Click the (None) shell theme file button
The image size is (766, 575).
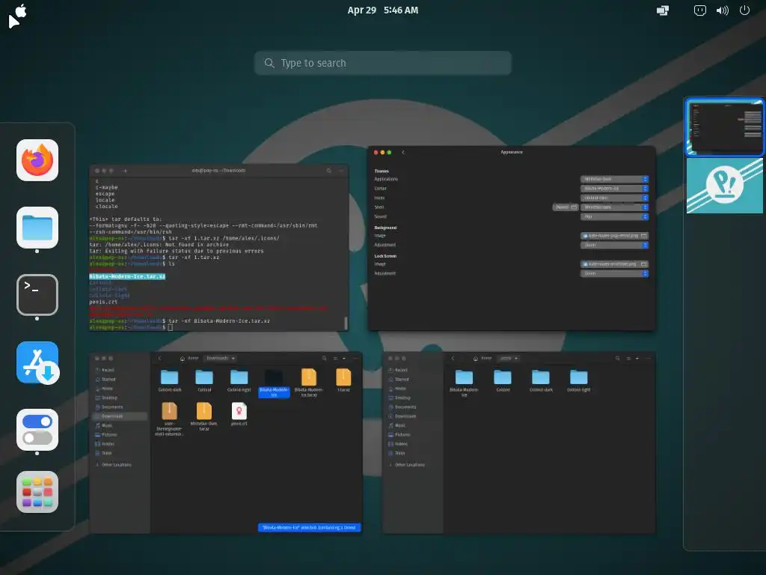[566, 207]
